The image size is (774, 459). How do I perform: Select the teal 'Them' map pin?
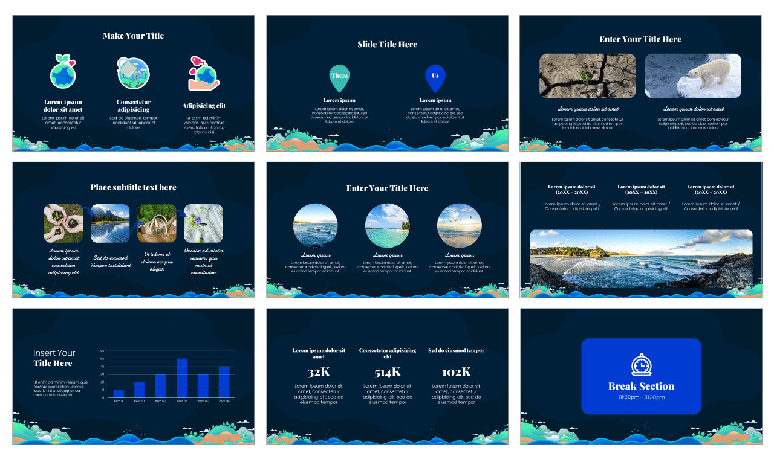point(339,79)
